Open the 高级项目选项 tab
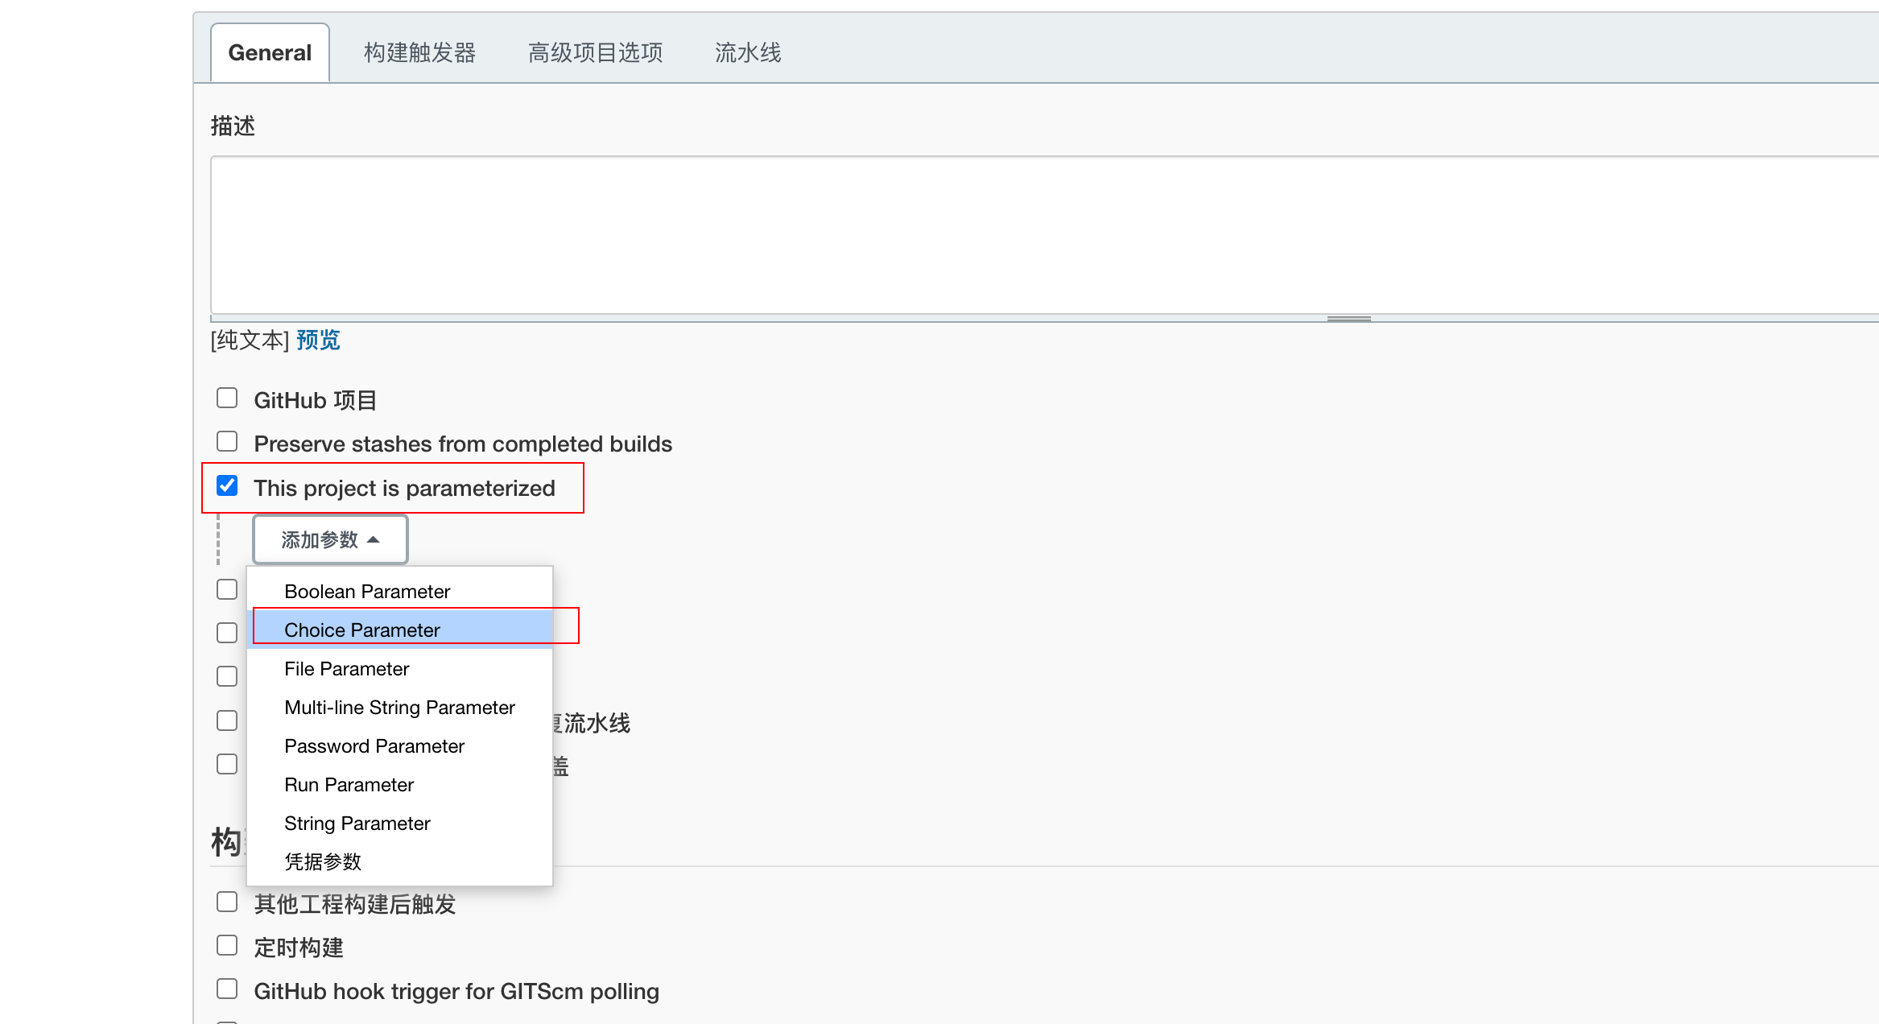Image resolution: width=1879 pixels, height=1024 pixels. (x=595, y=53)
